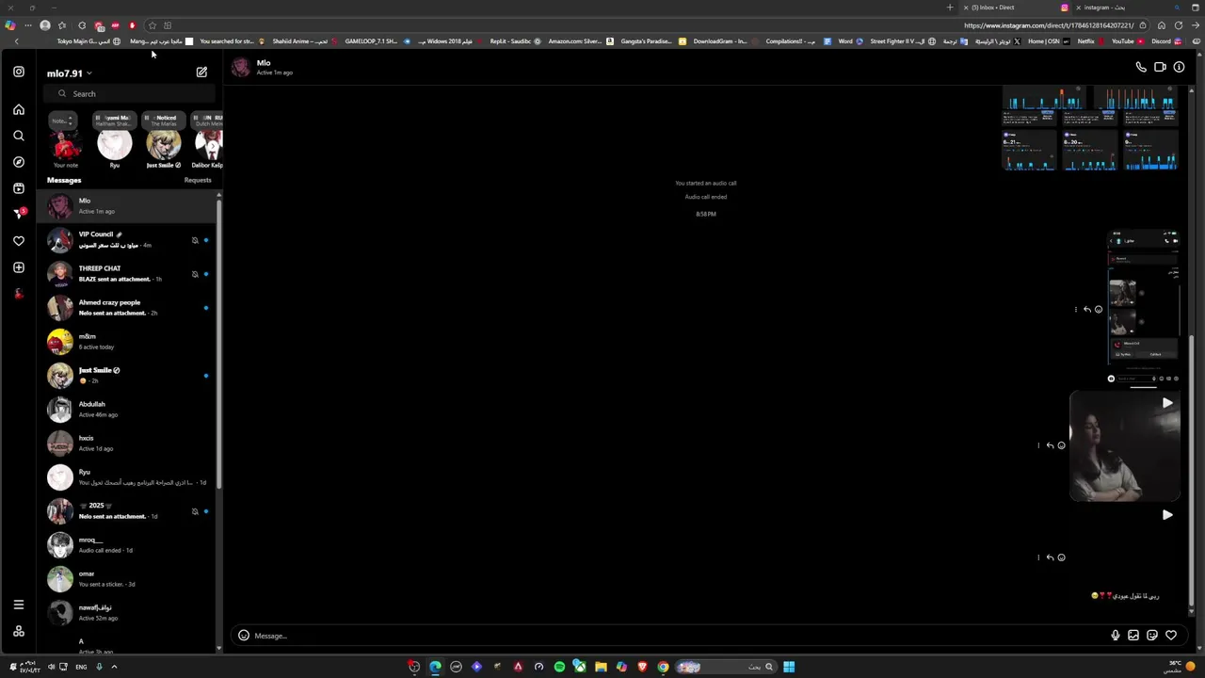Record a voice clip with microphone icon
Viewport: 1205px width, 678px height.
pyautogui.click(x=1116, y=636)
